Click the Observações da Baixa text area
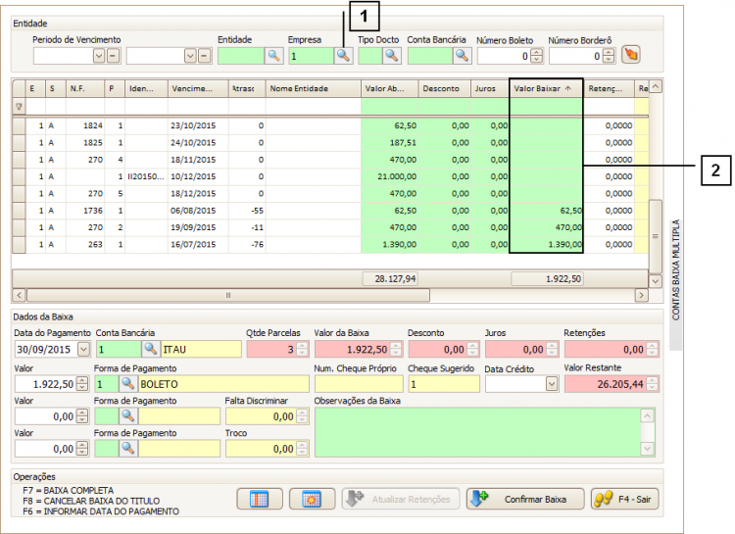 [475, 431]
